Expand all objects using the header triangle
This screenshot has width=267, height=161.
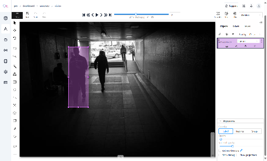(x=233, y=34)
